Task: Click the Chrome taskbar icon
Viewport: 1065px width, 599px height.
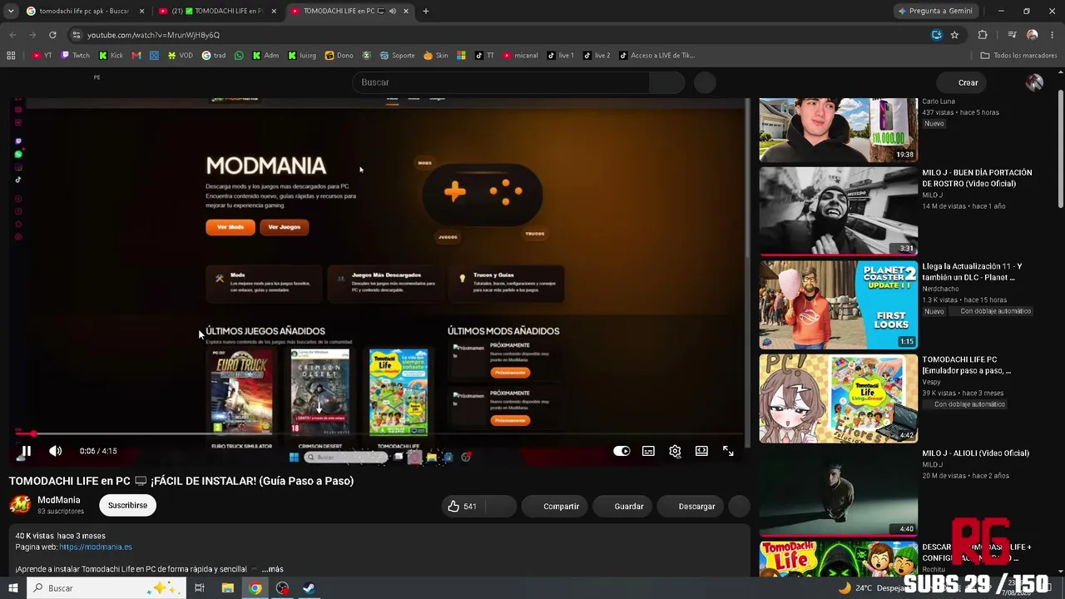Action: pyautogui.click(x=255, y=588)
